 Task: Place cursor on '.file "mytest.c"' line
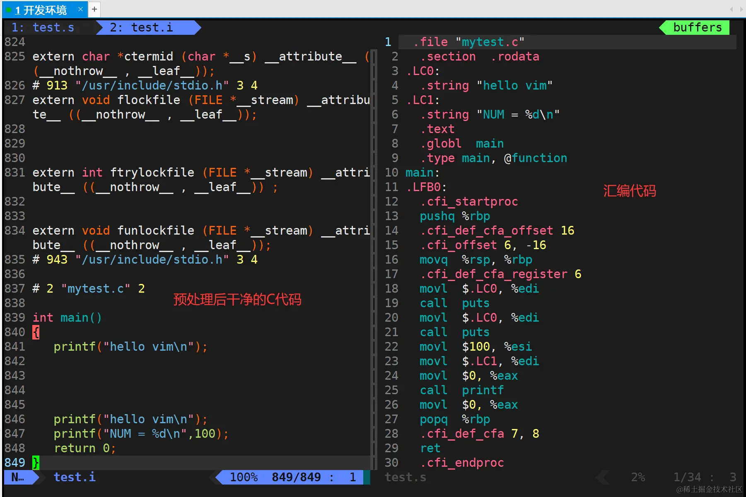[x=469, y=42]
